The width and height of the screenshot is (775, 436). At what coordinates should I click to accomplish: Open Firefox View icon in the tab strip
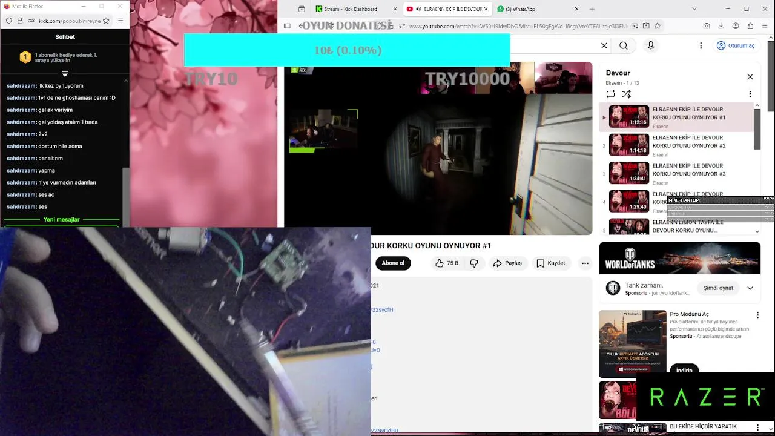pyautogui.click(x=302, y=9)
